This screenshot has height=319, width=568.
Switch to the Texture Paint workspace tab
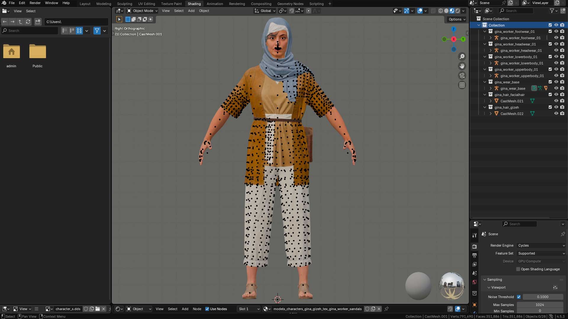pos(171,4)
